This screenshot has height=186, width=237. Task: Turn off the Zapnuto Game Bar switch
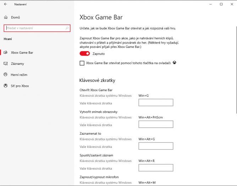coord(85,53)
